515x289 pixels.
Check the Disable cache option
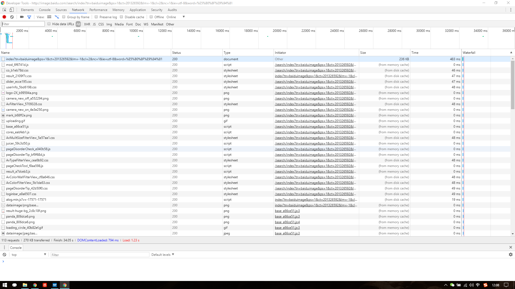[x=122, y=17]
